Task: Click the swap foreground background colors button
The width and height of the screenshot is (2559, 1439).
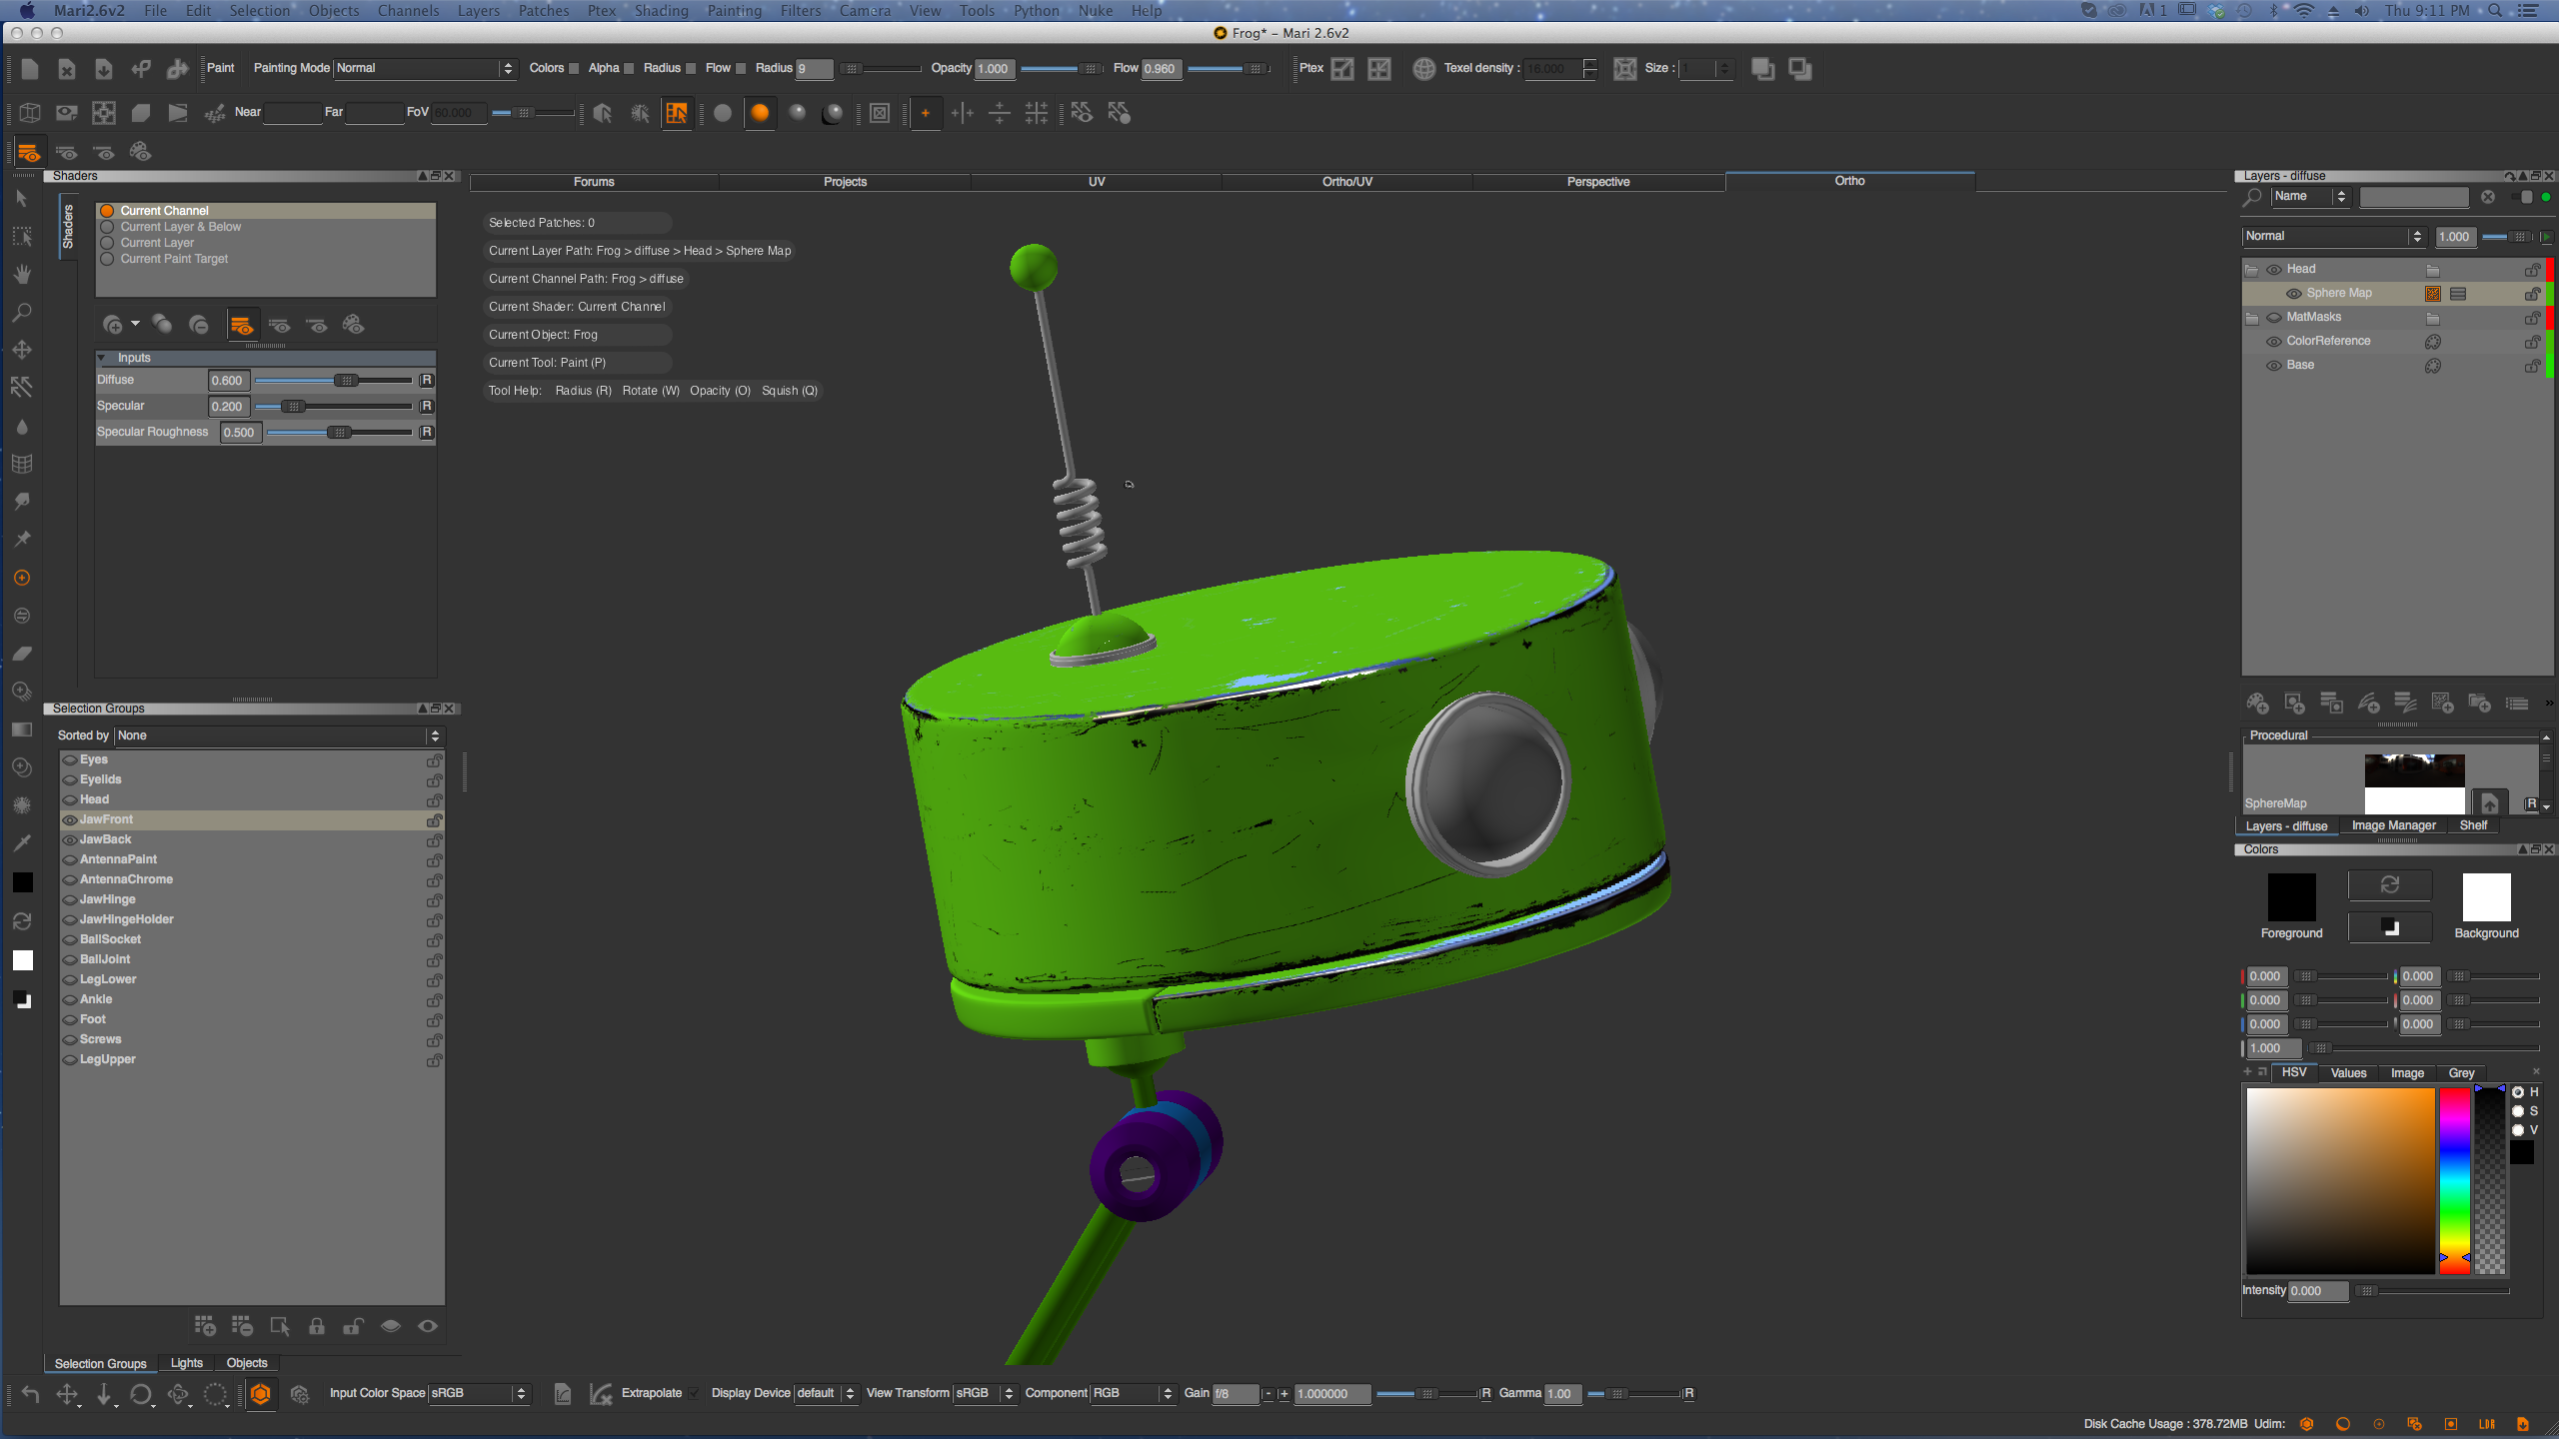Action: pyautogui.click(x=2389, y=885)
